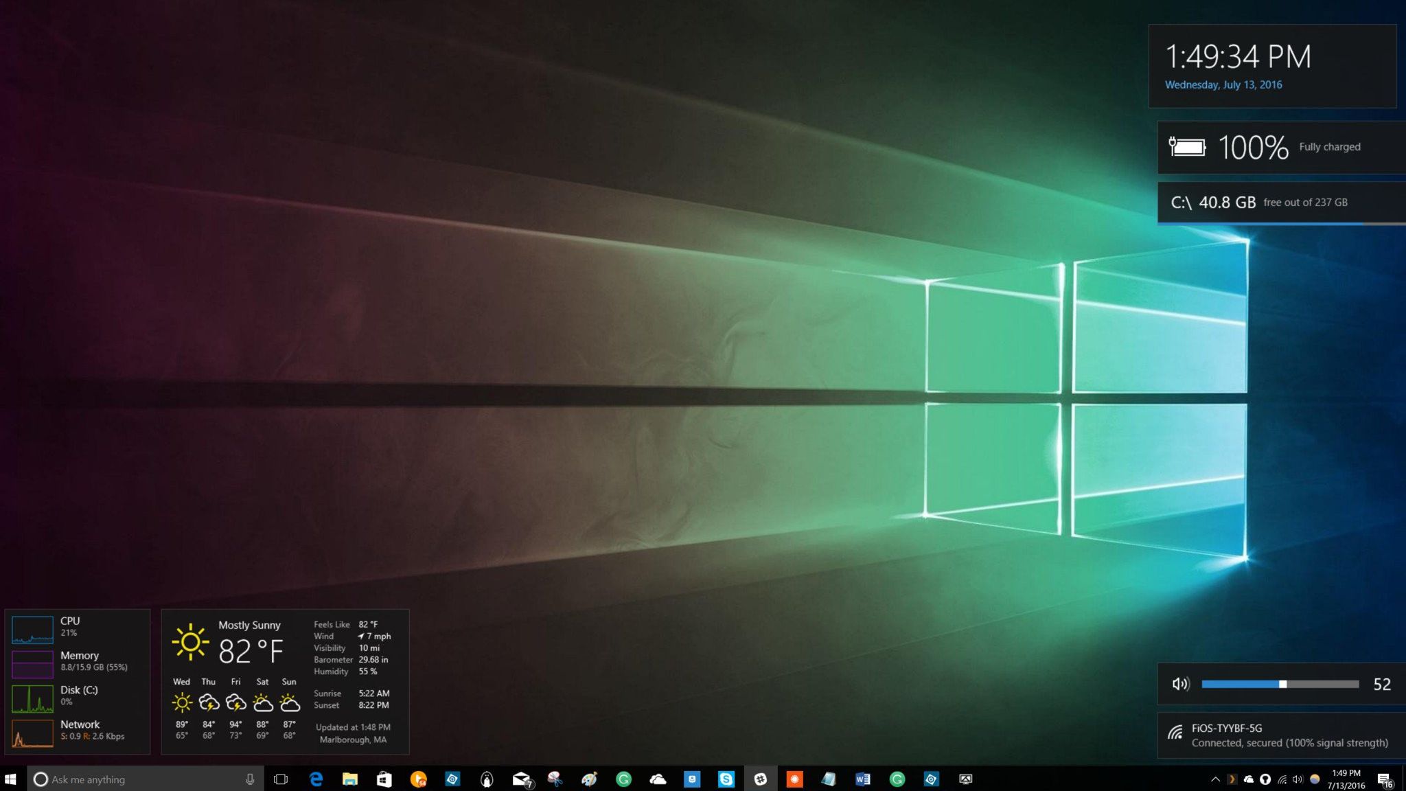Viewport: 1406px width, 791px height.
Task: Open Microsoft Word from the taskbar
Action: click(x=862, y=779)
